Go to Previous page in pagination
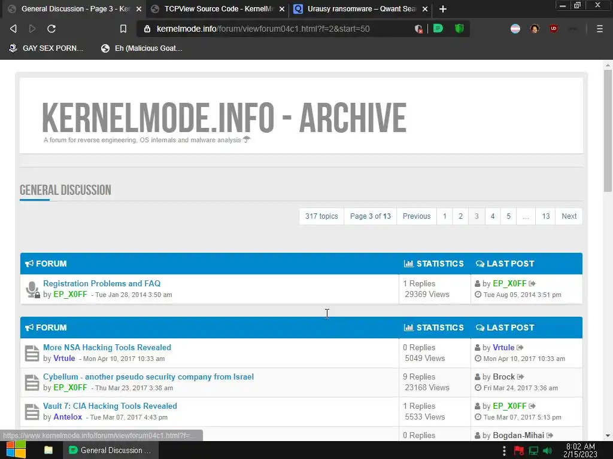The image size is (613, 459). (x=417, y=216)
